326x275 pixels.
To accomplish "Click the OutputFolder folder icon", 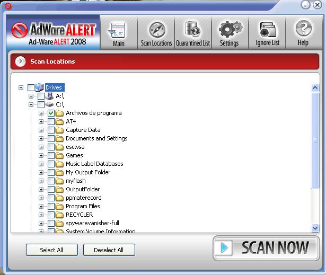I will 59,189.
